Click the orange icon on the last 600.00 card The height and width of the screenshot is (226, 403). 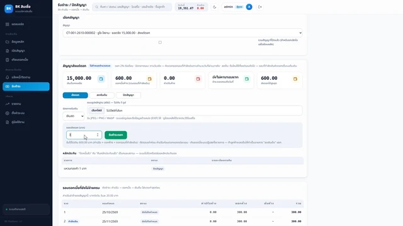(295, 79)
